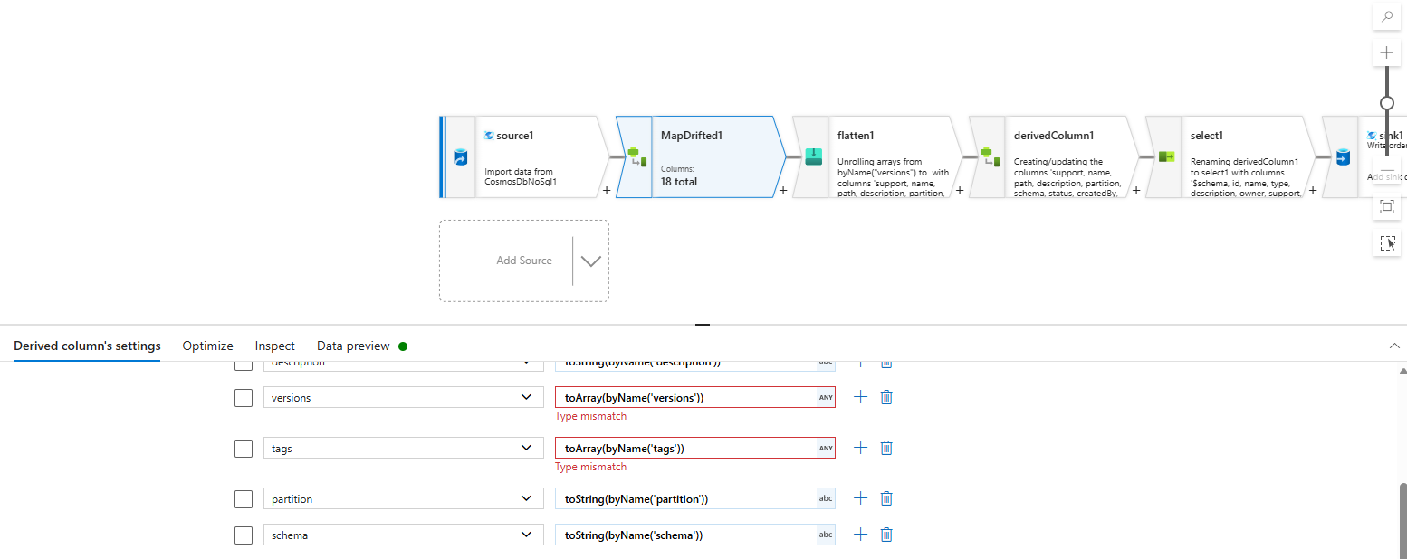Check the versions row checkbox

click(x=244, y=398)
